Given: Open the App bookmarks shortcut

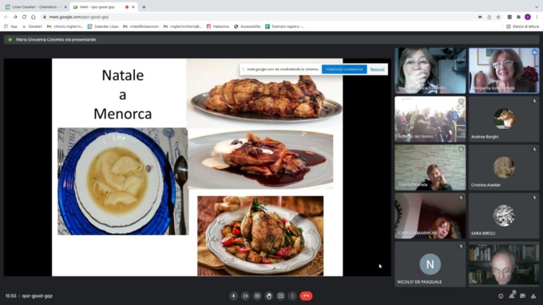Looking at the screenshot, I should coord(10,26).
